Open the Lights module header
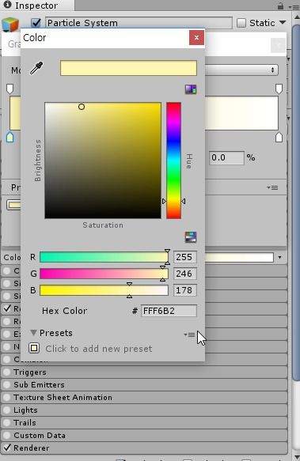The height and width of the screenshot is (461, 300). click(x=144, y=410)
